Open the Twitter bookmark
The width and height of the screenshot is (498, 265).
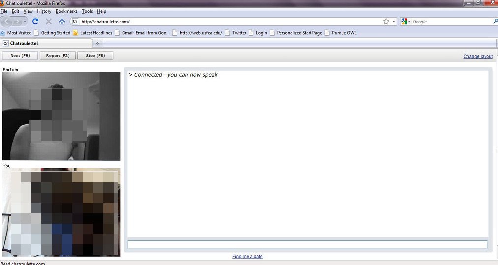236,32
